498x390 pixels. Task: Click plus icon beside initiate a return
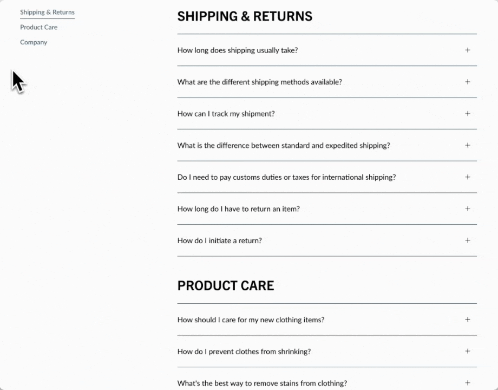468,240
